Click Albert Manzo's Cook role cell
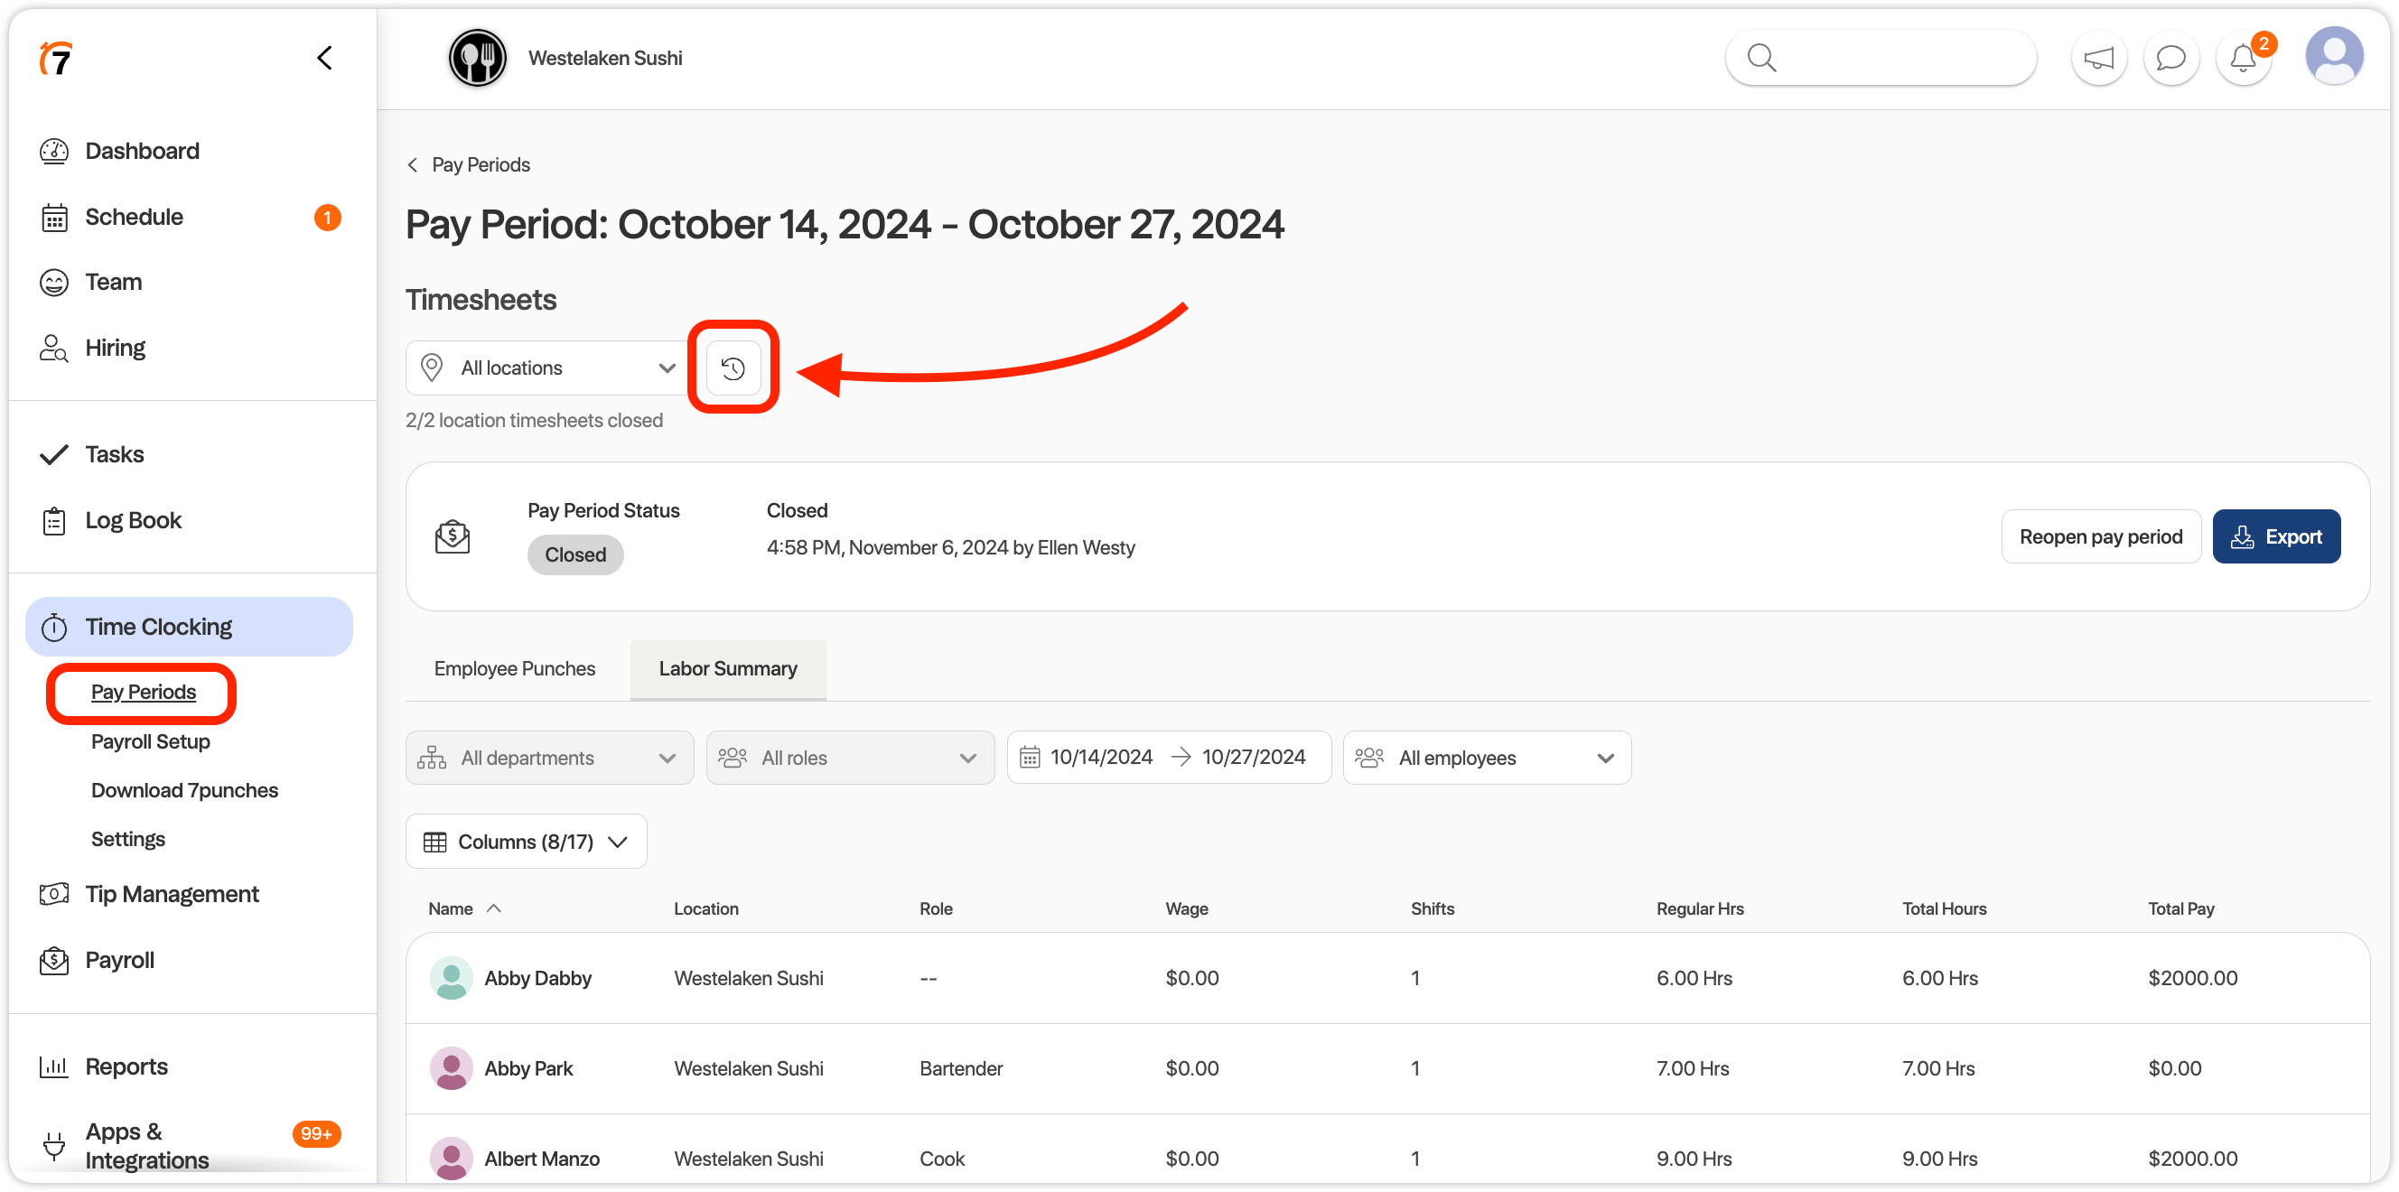 click(941, 1159)
